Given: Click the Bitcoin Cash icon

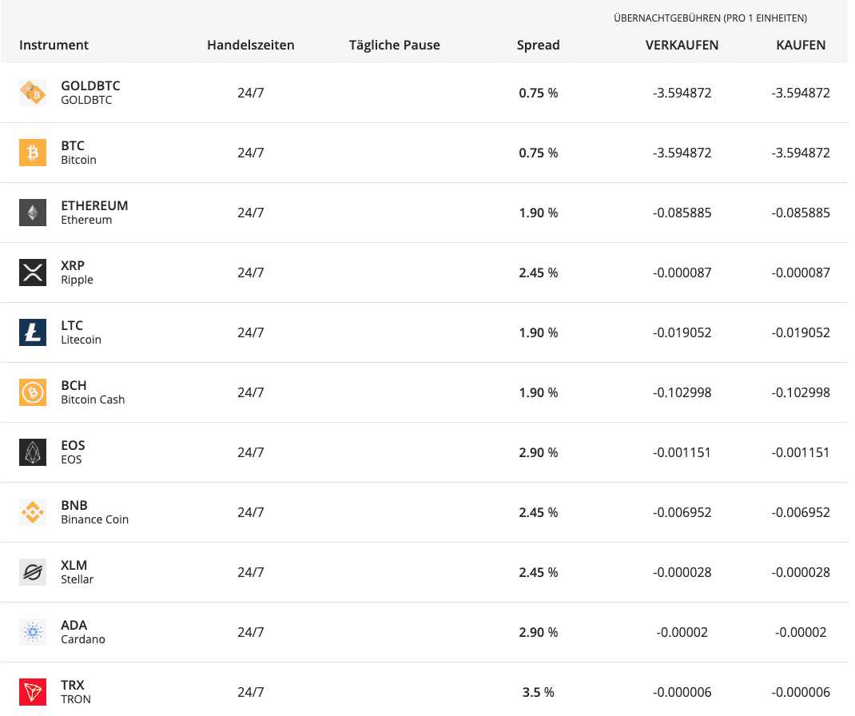Looking at the screenshot, I should 33,392.
